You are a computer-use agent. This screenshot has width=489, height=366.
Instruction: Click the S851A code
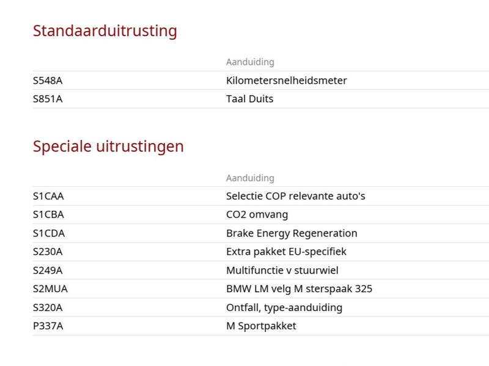(48, 99)
